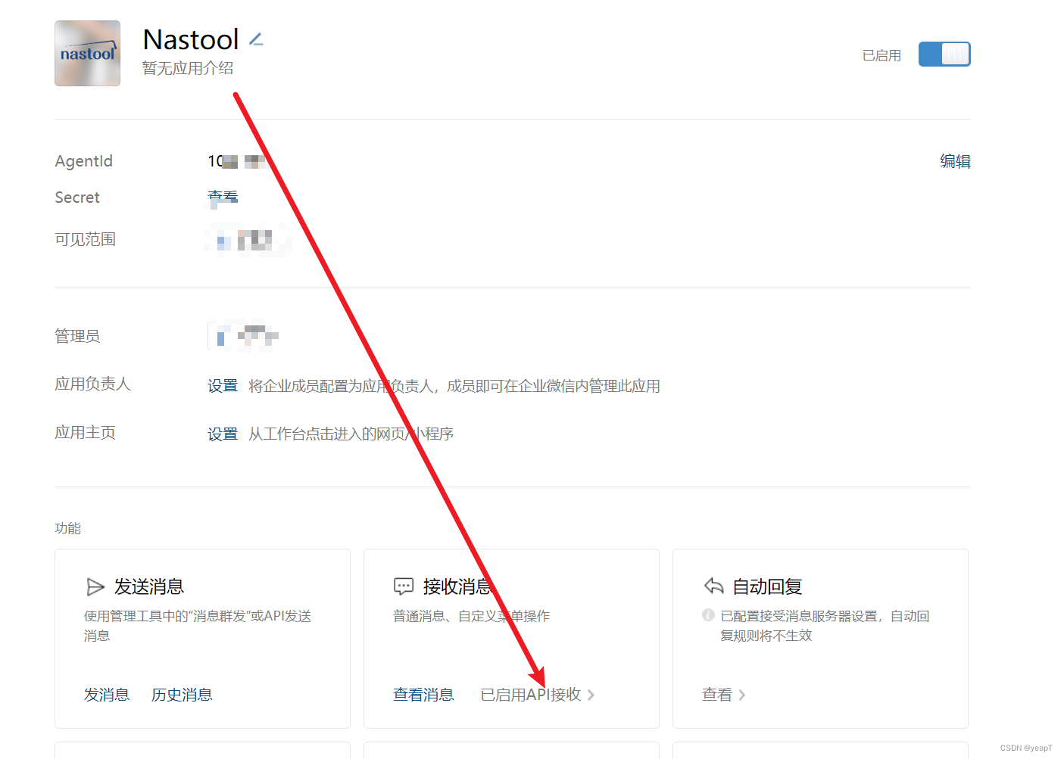Click the 功能 section heading
Screen dimensions: 1064x759
pos(68,528)
